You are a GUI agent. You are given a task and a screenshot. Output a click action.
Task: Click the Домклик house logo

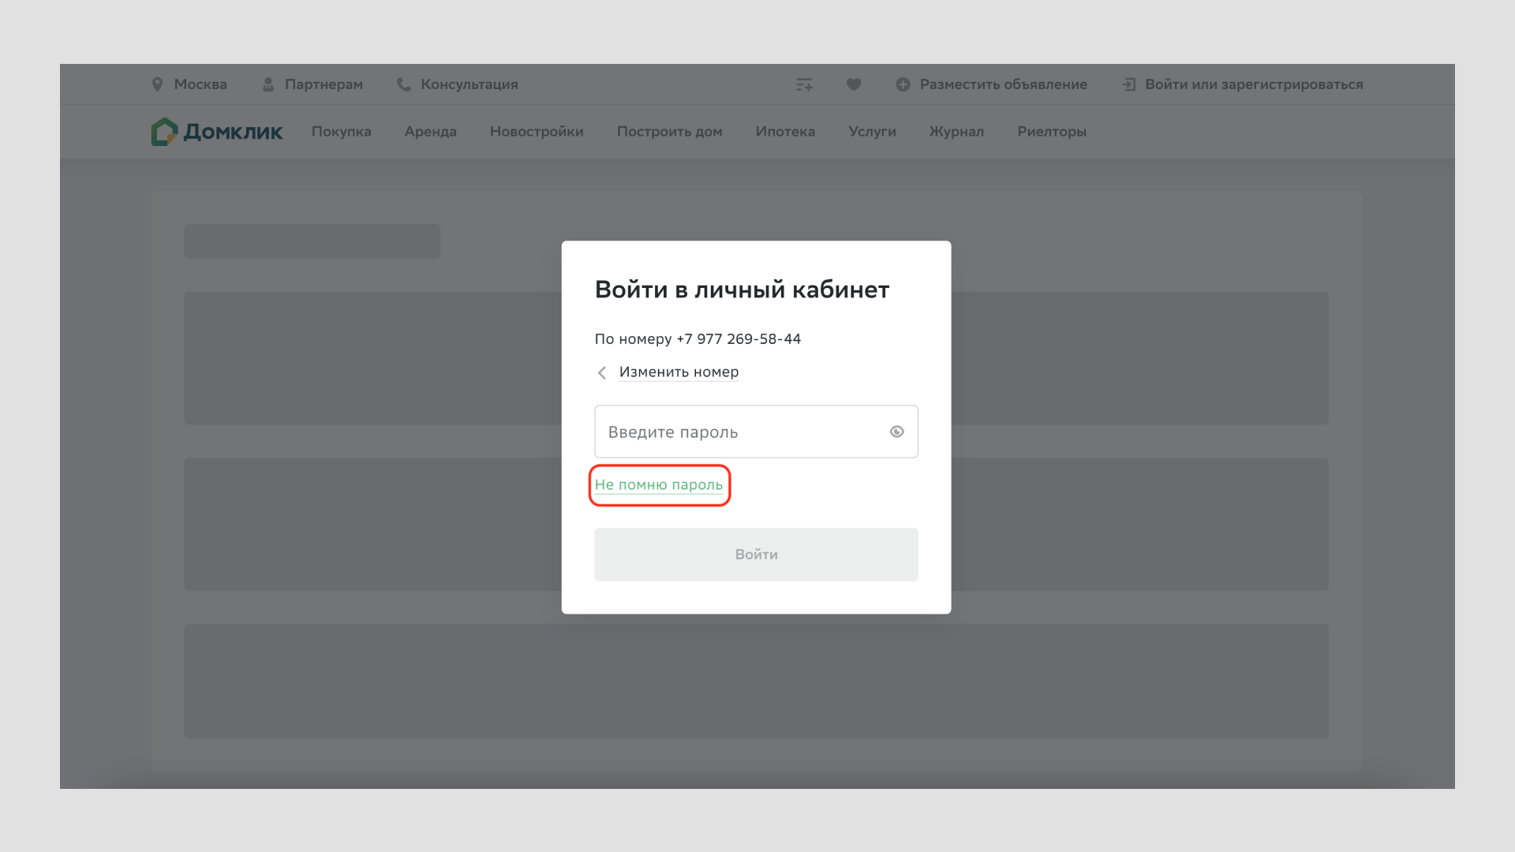point(164,132)
